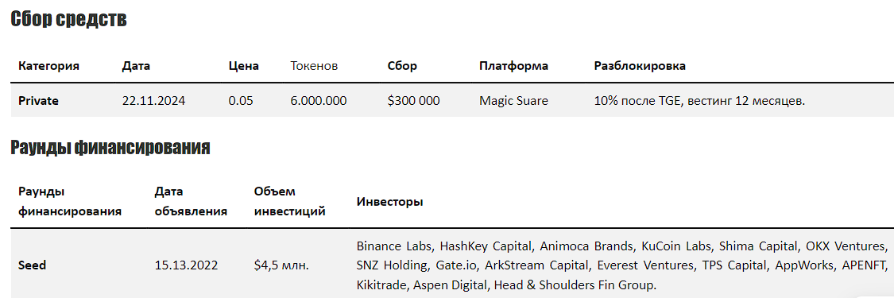
Task: Select the token amount 6.000.000
Action: (318, 101)
